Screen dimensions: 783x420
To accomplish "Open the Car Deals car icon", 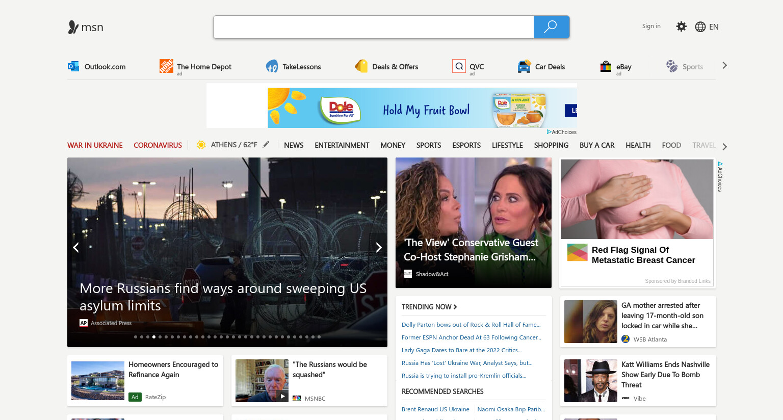I will (524, 66).
